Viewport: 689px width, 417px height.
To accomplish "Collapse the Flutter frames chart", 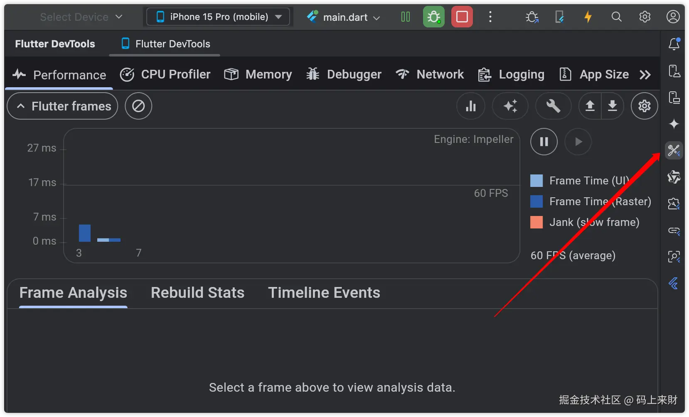I will pyautogui.click(x=62, y=106).
